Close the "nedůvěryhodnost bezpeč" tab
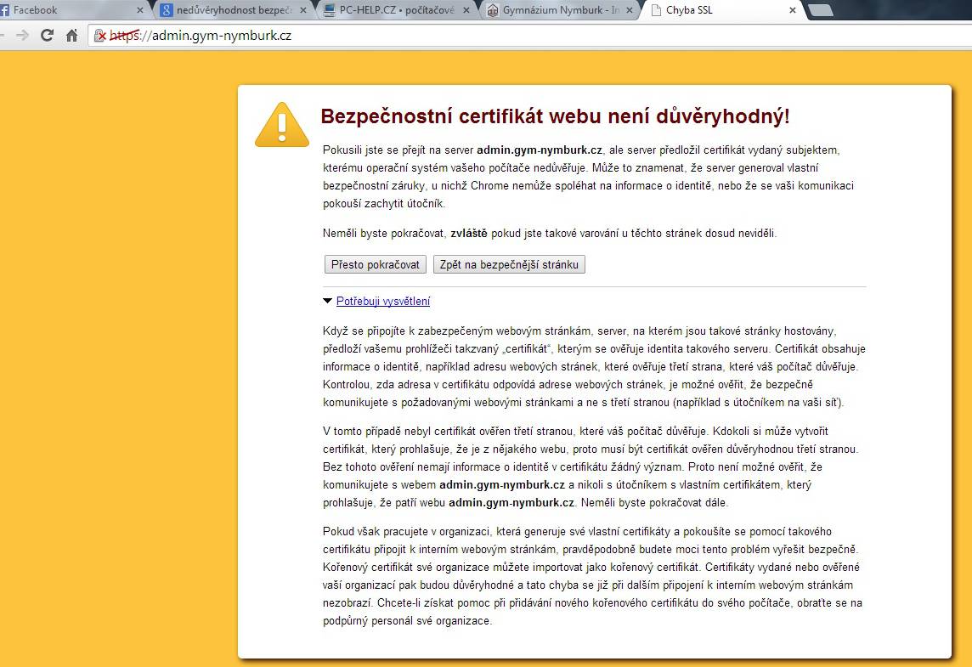972x667 pixels. (x=303, y=10)
